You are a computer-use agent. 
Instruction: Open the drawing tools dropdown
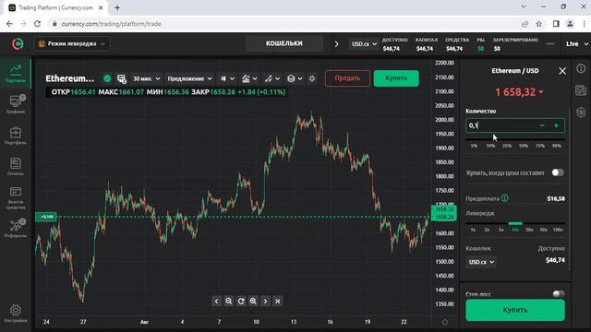(272, 78)
